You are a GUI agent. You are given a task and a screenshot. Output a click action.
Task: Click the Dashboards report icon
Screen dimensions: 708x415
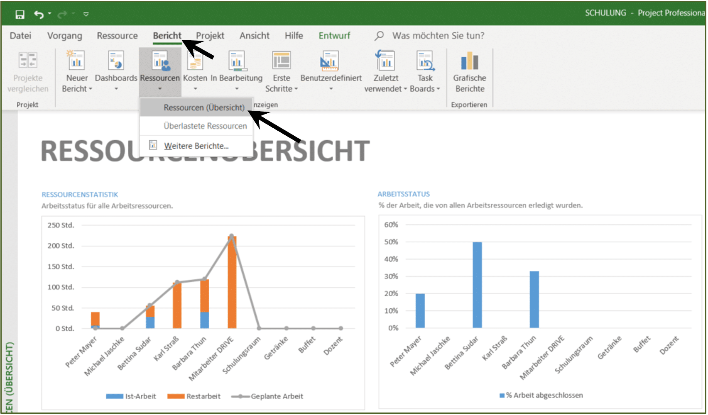click(116, 60)
